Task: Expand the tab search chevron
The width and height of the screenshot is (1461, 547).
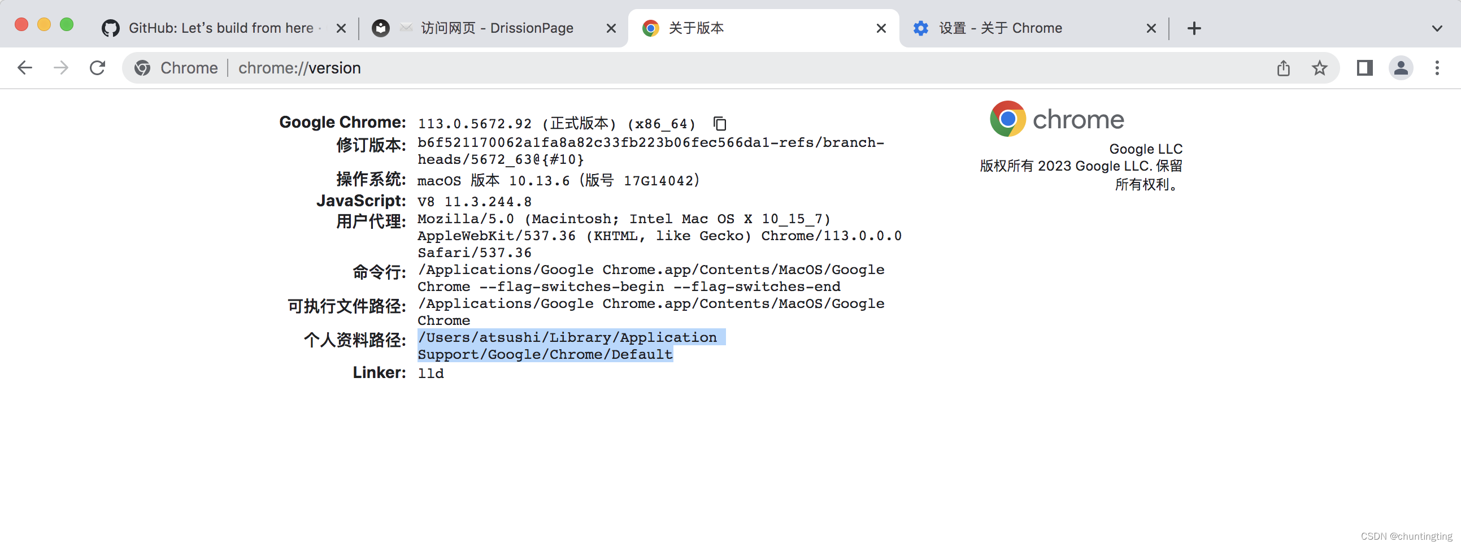Action: tap(1437, 28)
